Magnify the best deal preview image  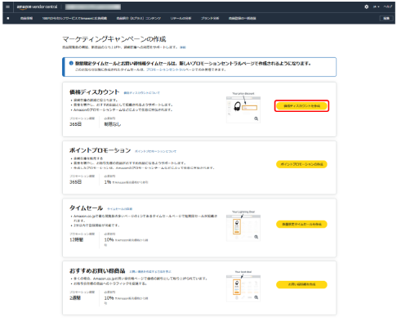pyautogui.click(x=256, y=297)
